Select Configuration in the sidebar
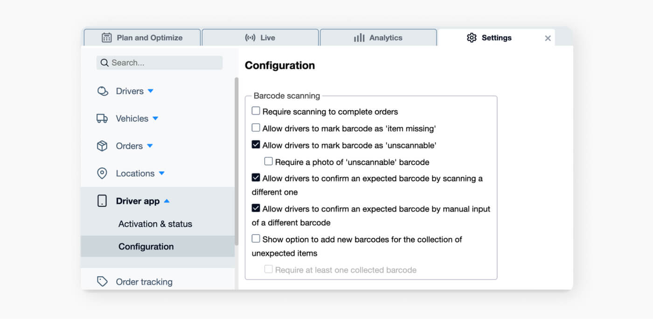This screenshot has width=653, height=319. [146, 246]
